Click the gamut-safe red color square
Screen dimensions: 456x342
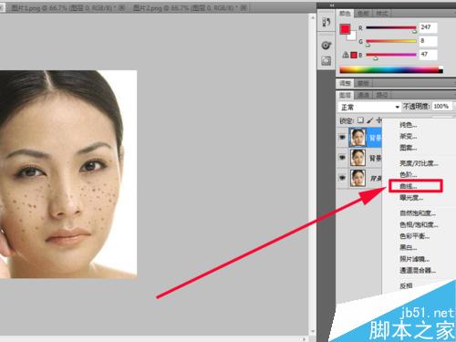tap(354, 55)
